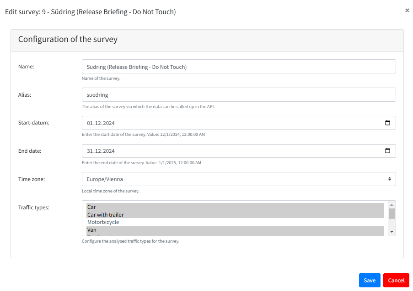This screenshot has height=291, width=413.
Task: Click traffic types list down arrow
Action: pos(392,232)
